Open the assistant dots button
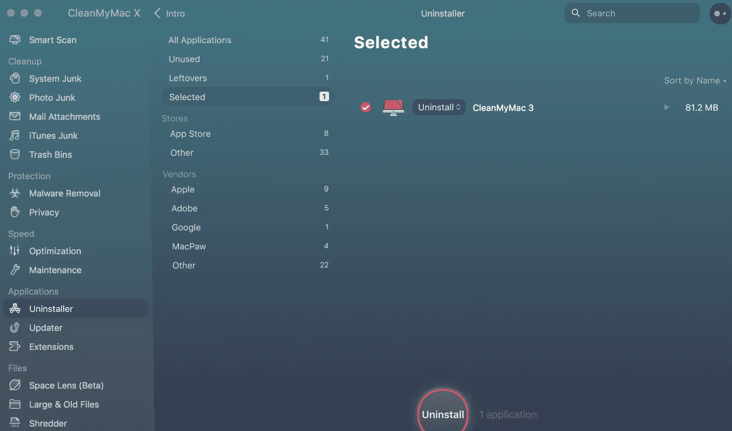Viewport: 732px width, 431px height. pos(720,13)
